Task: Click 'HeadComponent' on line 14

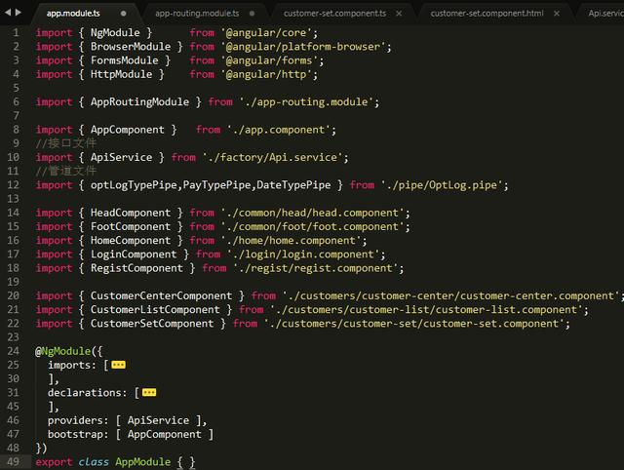Action: tap(131, 213)
